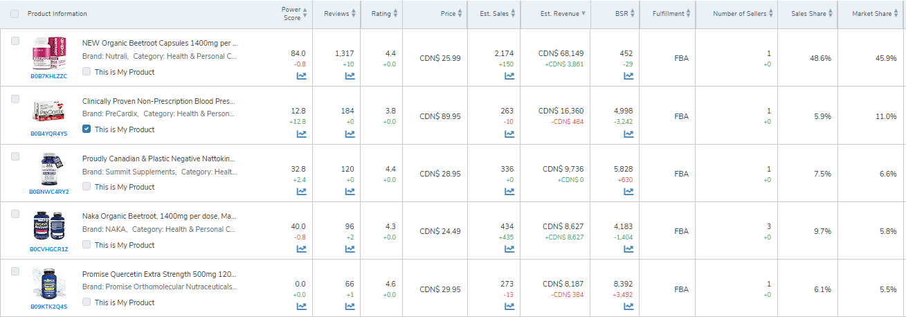Show Est. Sales chart for Naka Organic Beetroot
Viewport: 906px width, 317px height.
pyautogui.click(x=509, y=249)
